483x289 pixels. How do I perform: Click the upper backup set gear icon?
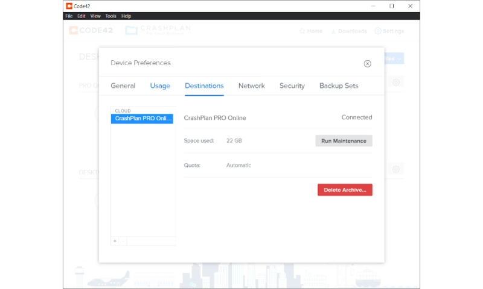[x=396, y=82]
